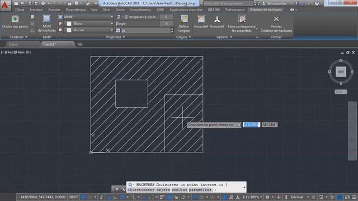
Task: Click the Choisir des points icon
Action: pos(15,19)
